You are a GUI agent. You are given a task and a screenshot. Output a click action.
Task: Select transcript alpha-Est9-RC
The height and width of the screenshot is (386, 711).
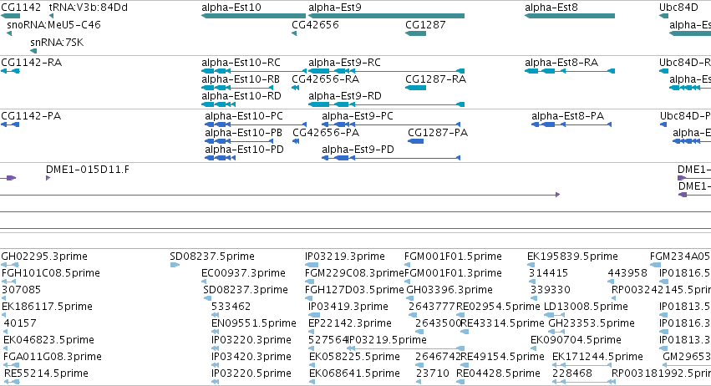point(386,71)
